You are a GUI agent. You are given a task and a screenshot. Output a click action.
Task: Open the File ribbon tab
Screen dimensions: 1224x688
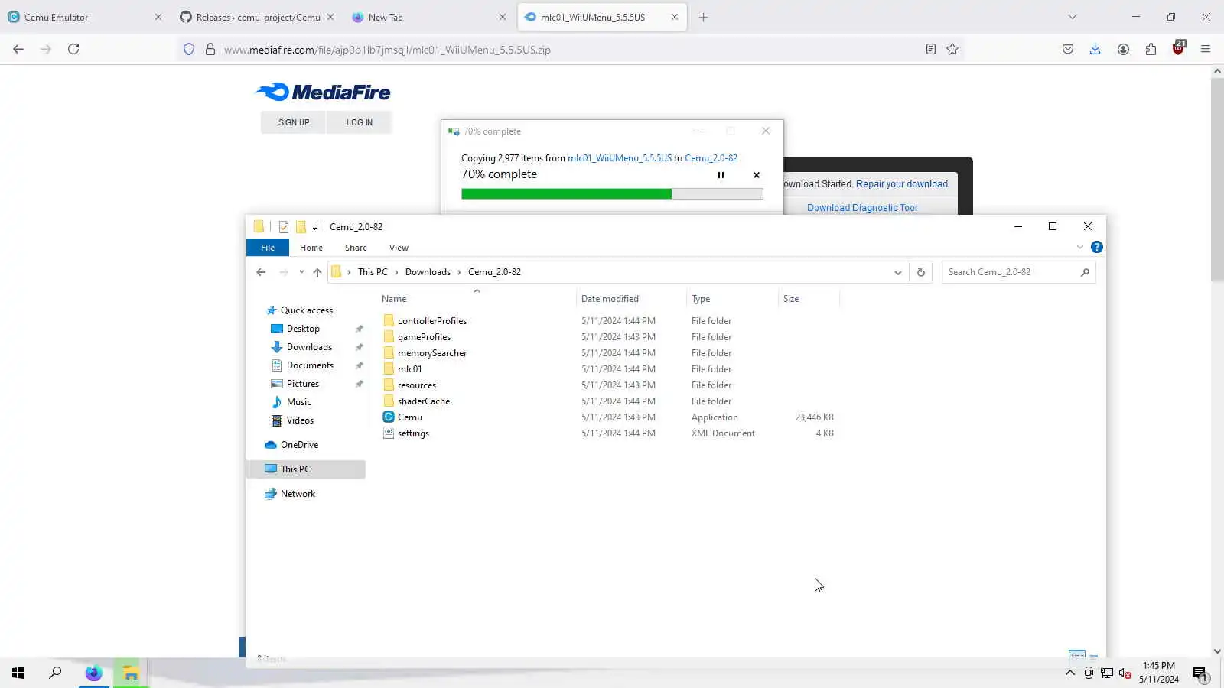268,248
